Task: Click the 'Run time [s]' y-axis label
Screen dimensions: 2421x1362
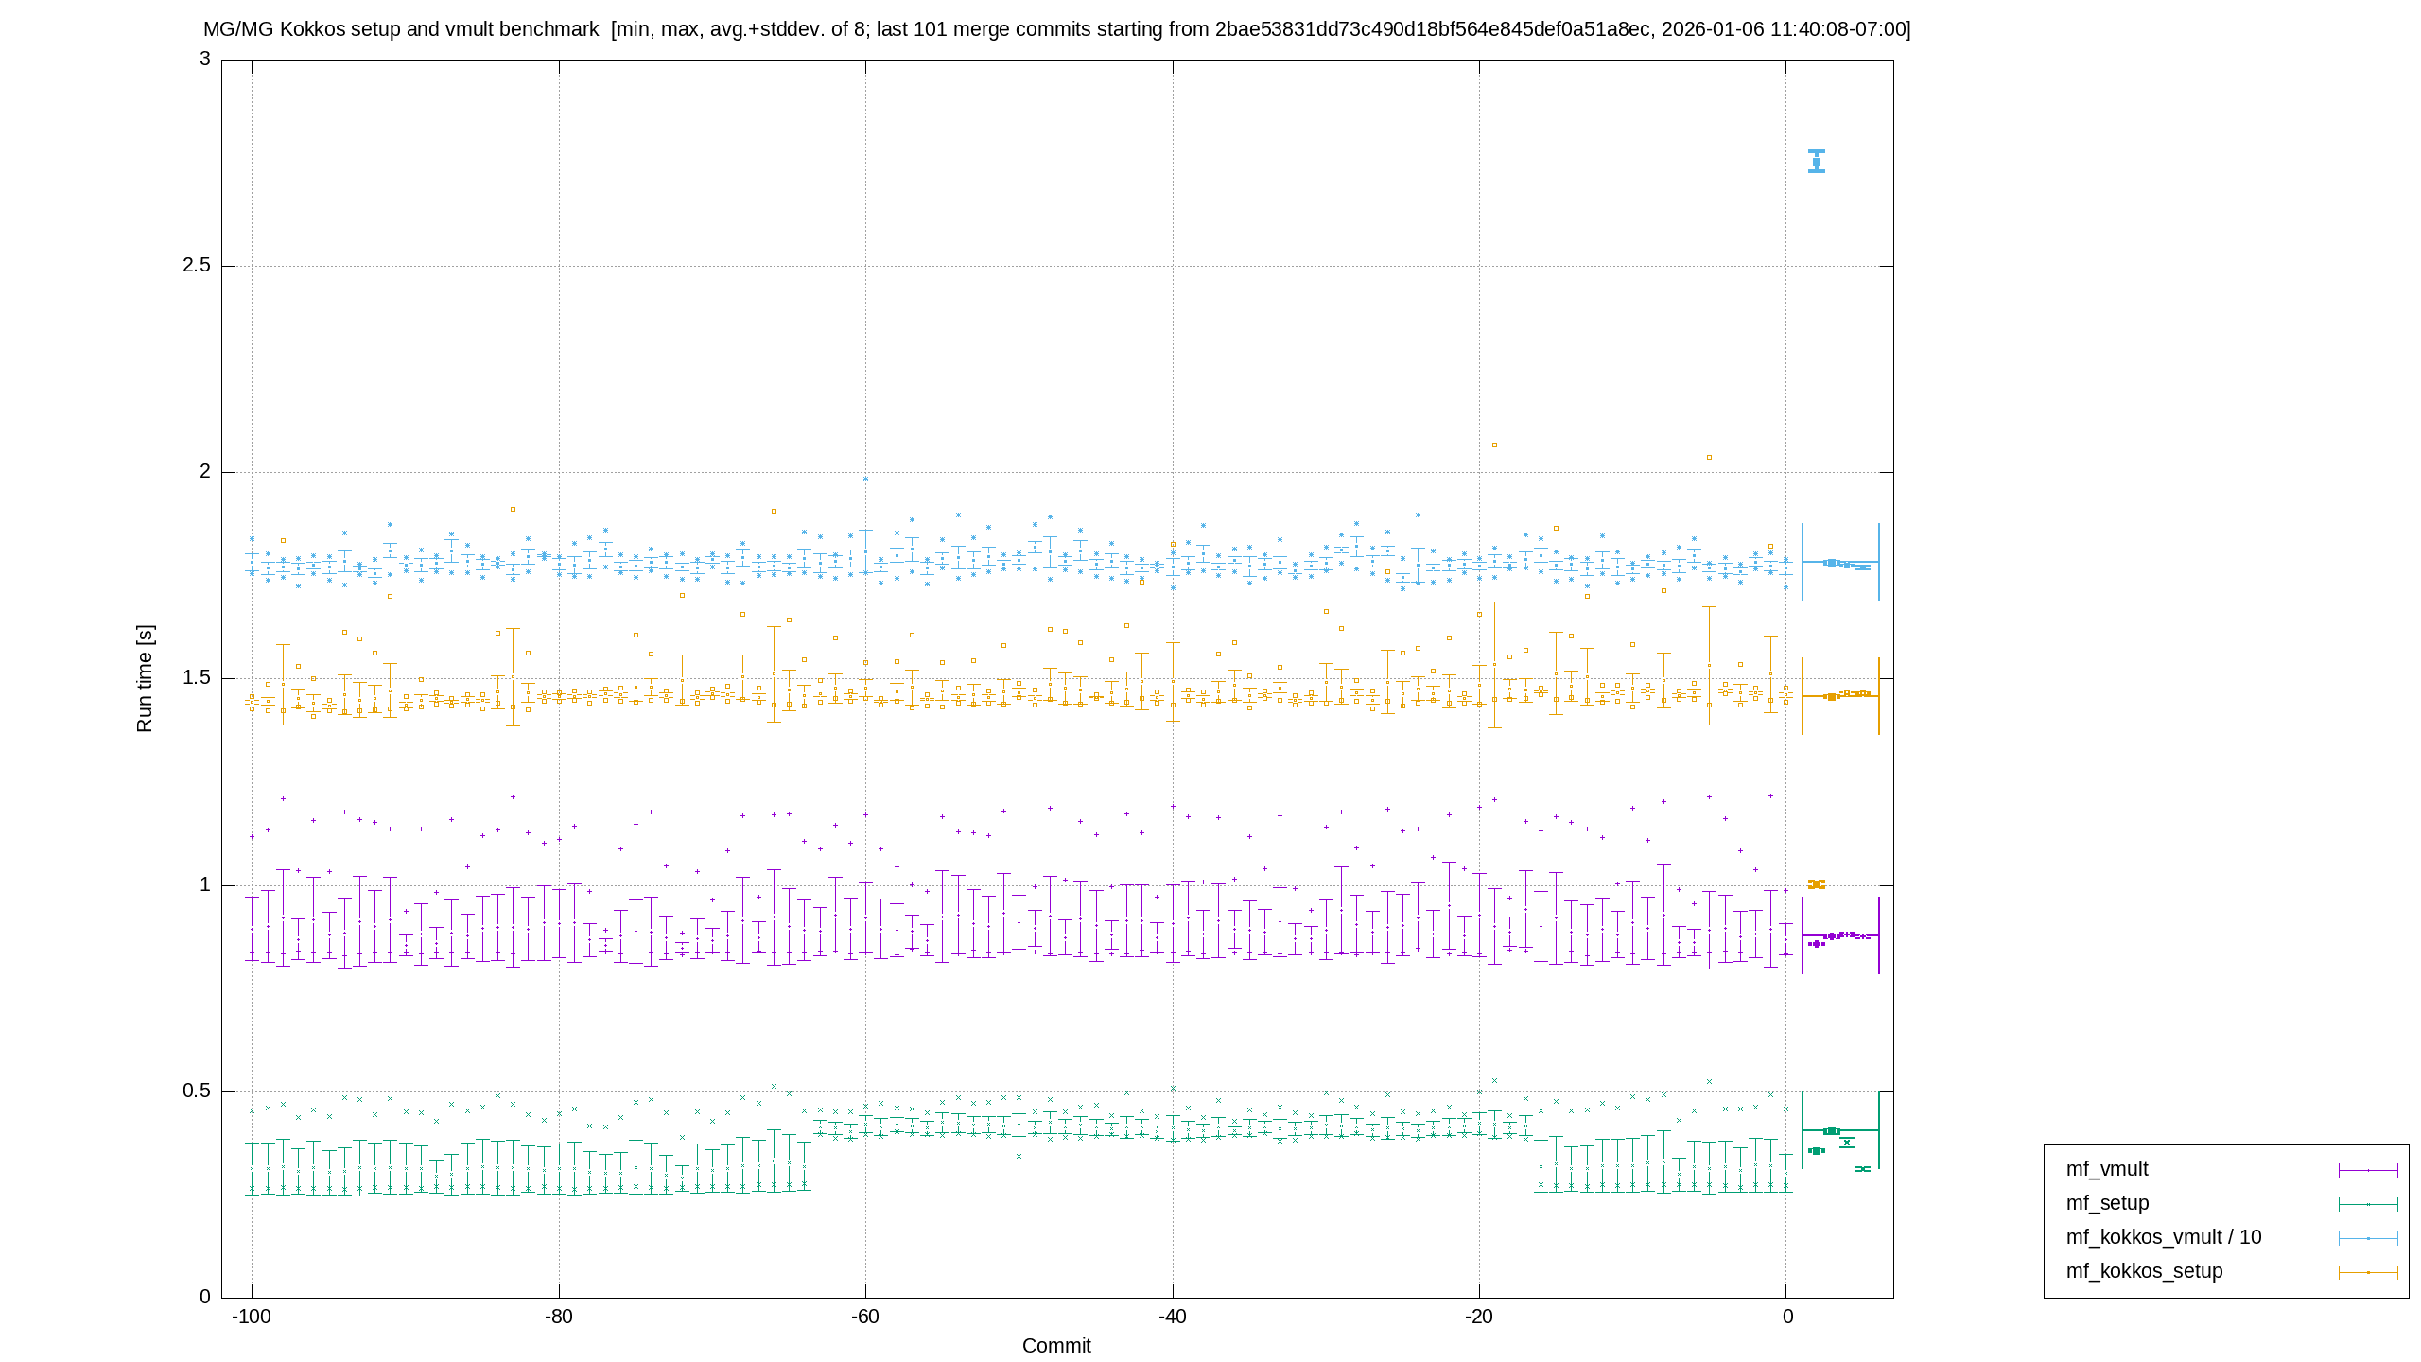Action: (145, 678)
